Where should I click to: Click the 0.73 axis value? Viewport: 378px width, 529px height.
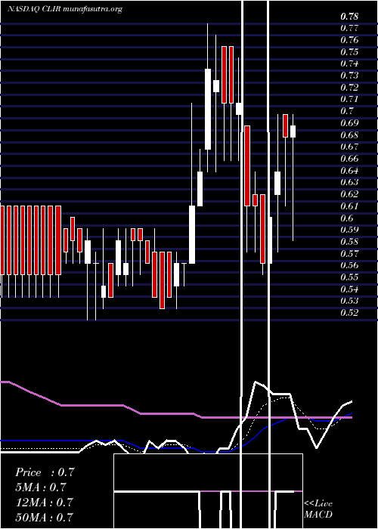coord(349,76)
